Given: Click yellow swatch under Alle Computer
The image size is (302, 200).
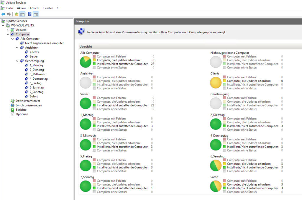Looking at the screenshot, I should 94,60.
